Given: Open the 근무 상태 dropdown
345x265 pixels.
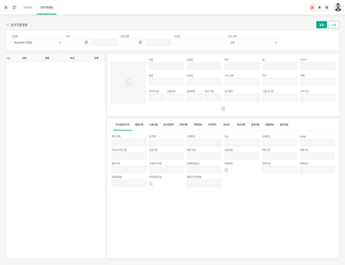Looking at the screenshot, I should (x=253, y=42).
